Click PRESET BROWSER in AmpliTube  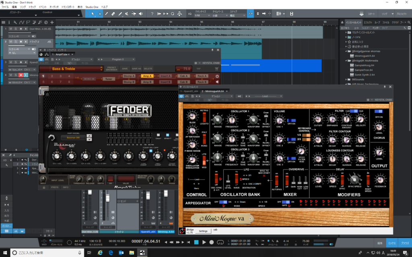[x=111, y=69]
